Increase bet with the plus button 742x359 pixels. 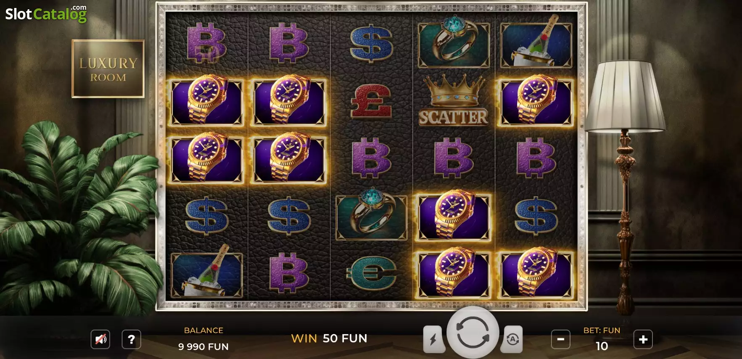click(x=643, y=339)
